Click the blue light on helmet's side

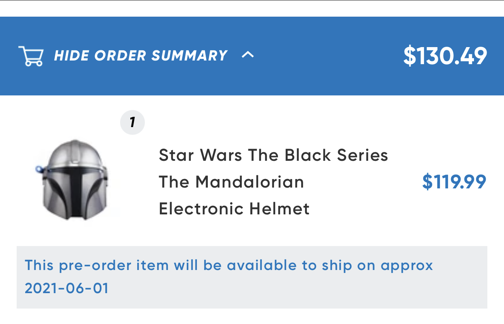tap(39, 168)
